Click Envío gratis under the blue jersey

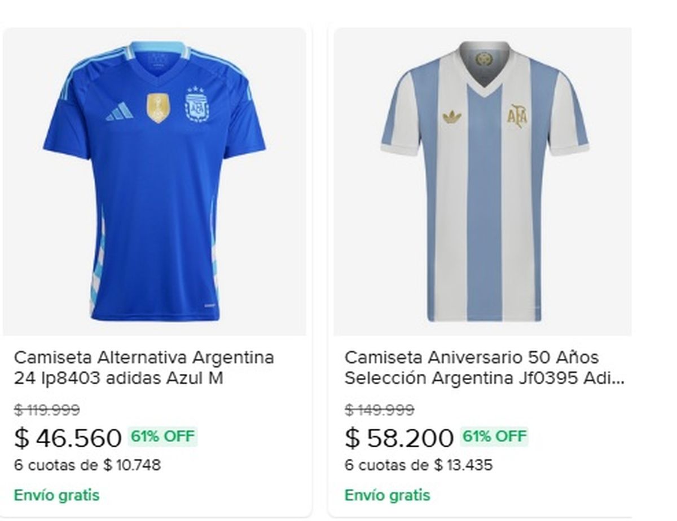pos(56,496)
